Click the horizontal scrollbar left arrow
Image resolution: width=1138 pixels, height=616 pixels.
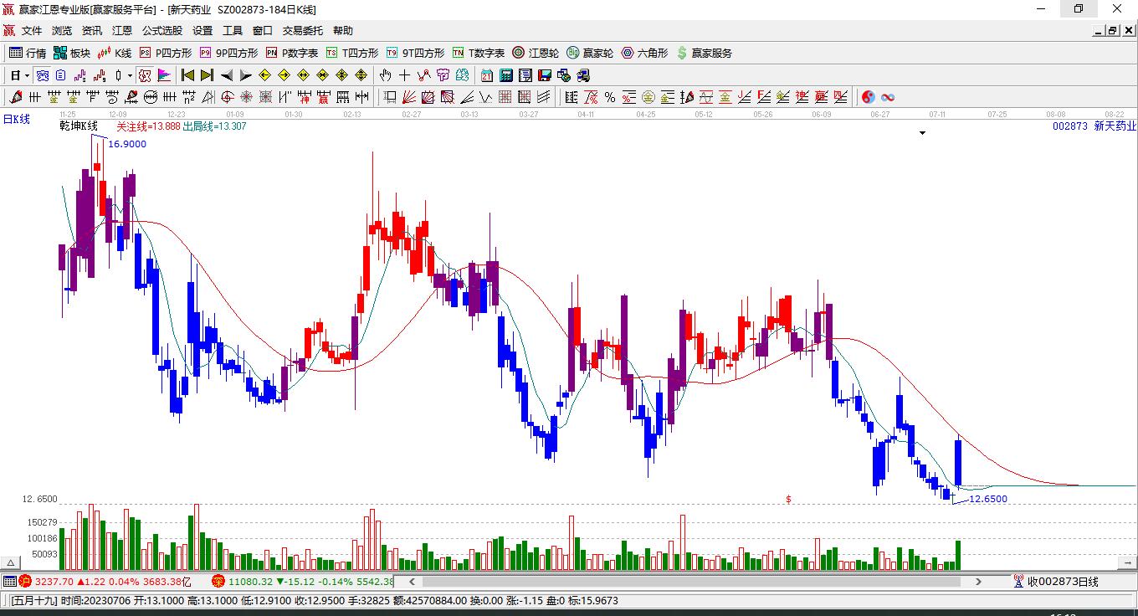(x=411, y=582)
